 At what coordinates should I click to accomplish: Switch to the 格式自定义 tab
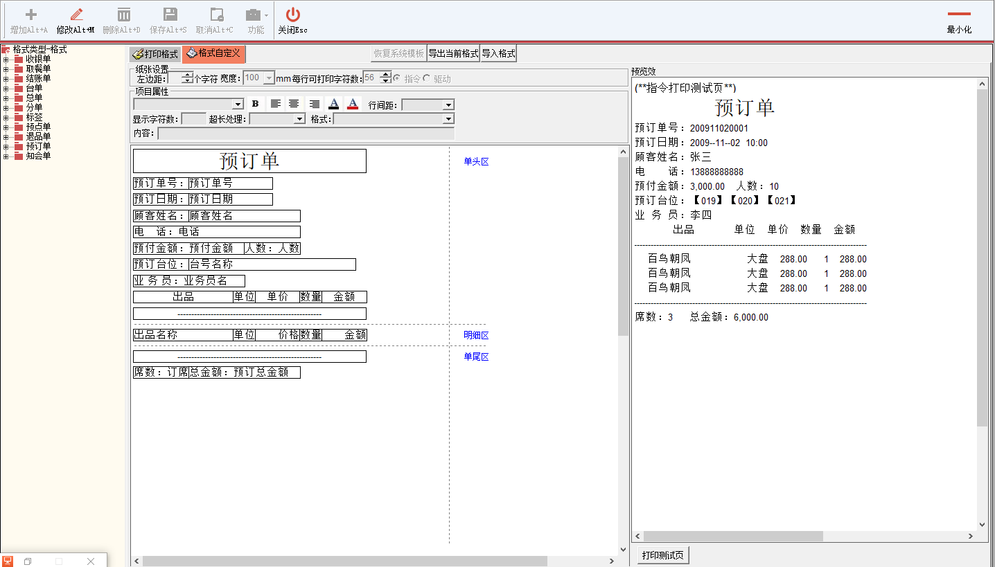[214, 53]
